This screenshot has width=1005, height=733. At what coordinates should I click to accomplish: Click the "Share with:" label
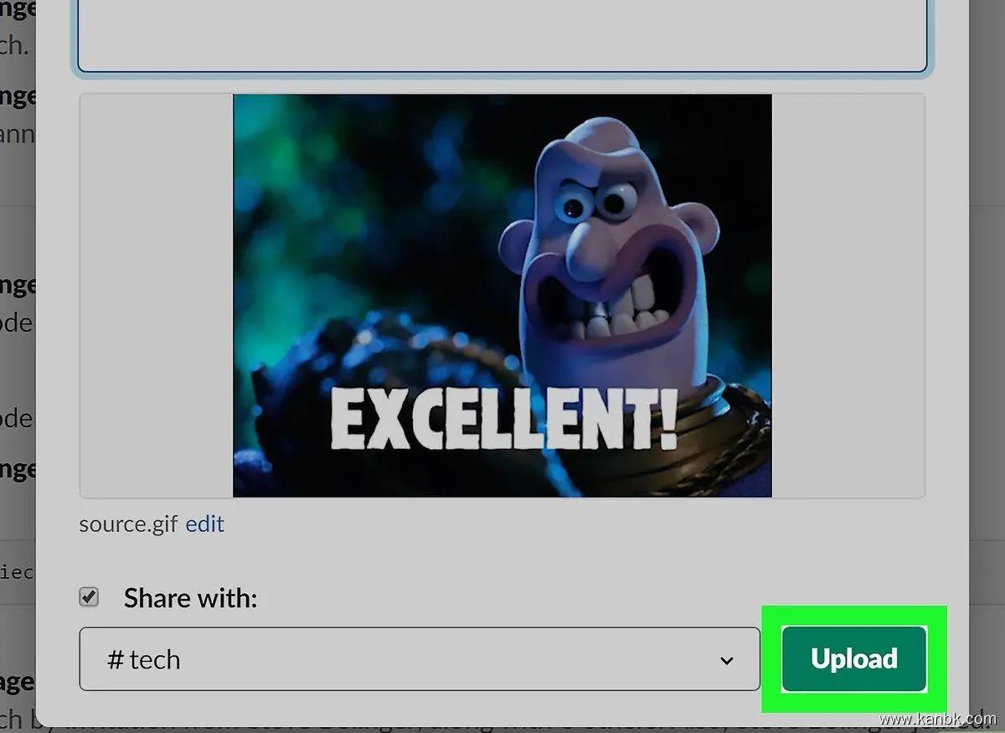pos(190,598)
